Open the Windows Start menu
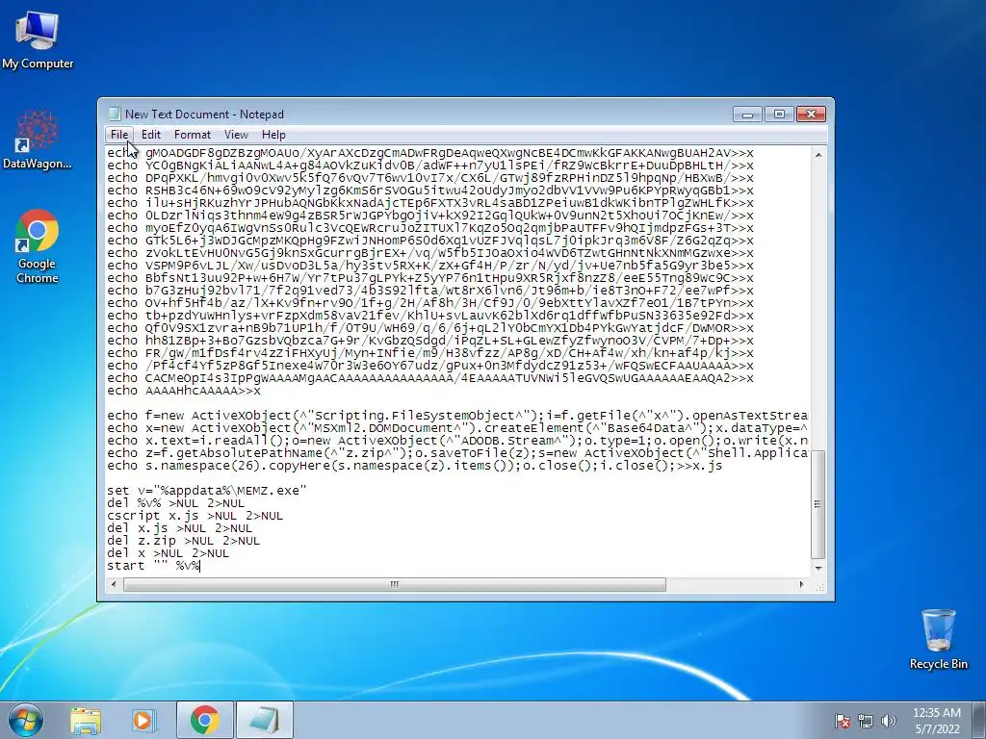The image size is (986, 739). (25, 720)
